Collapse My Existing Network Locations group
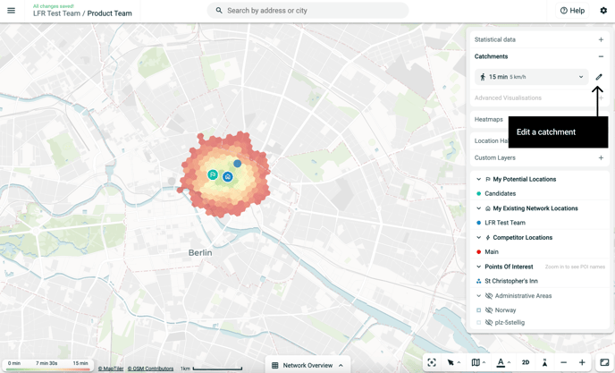615x373 pixels. pos(478,208)
